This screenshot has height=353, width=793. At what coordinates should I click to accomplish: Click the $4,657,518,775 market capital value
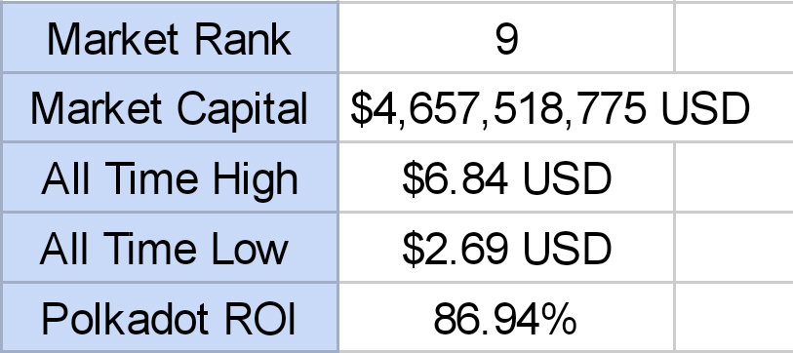498,107
